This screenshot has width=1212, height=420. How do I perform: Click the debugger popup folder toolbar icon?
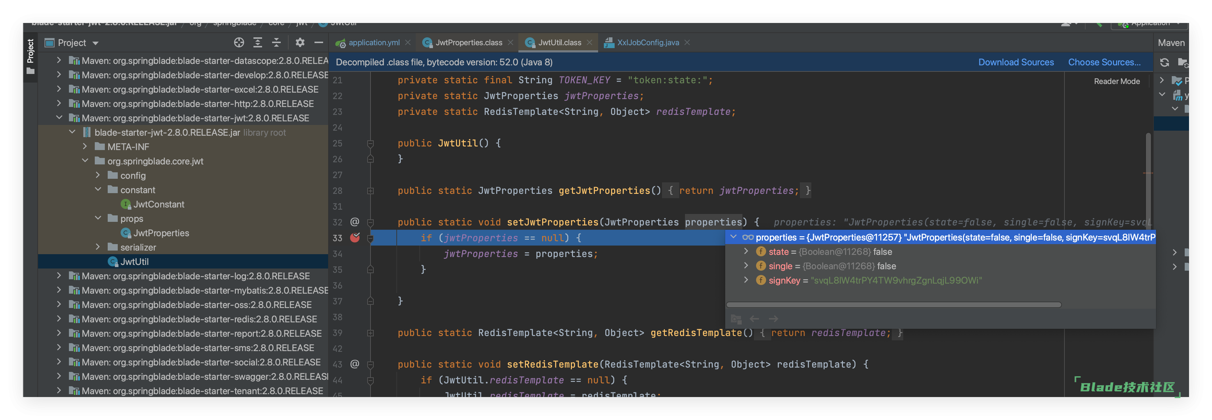736,319
